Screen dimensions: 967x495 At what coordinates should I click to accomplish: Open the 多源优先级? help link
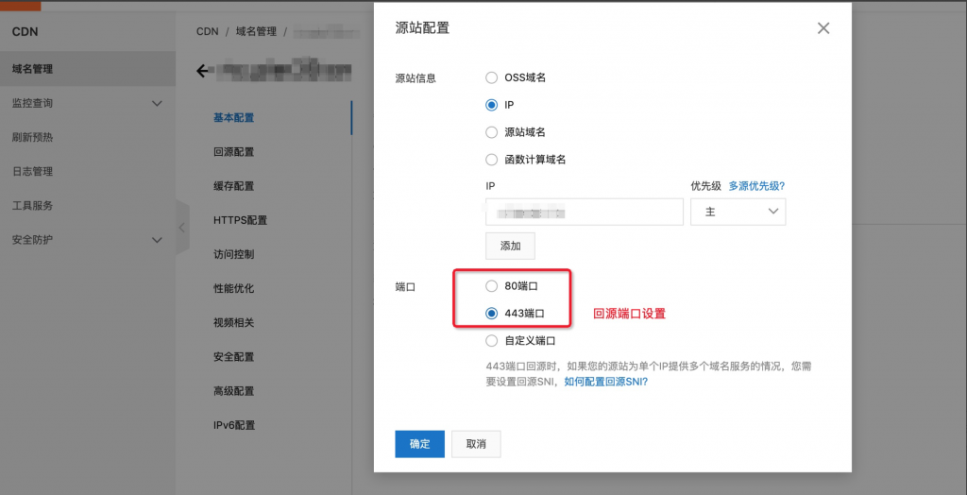tap(756, 186)
